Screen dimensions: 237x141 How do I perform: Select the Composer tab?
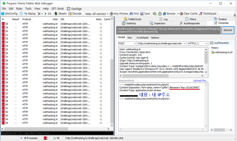[x=221, y=23]
